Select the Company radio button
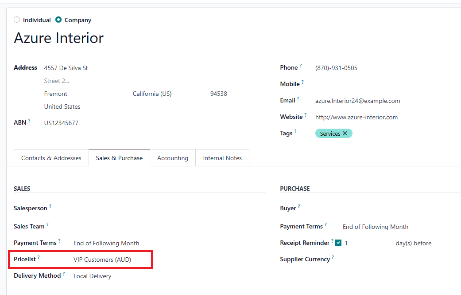 click(58, 20)
